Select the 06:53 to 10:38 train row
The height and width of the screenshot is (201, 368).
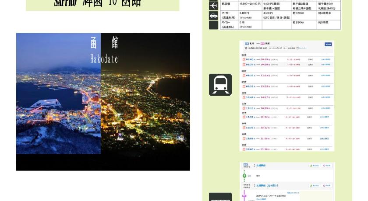click(x=287, y=64)
